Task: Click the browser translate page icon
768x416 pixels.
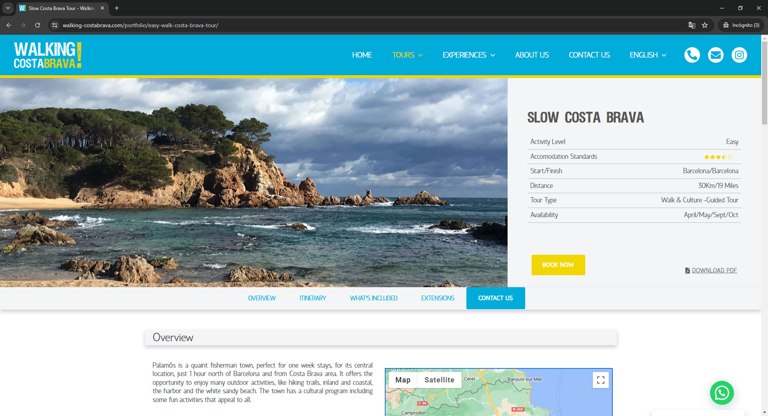Action: coord(692,25)
